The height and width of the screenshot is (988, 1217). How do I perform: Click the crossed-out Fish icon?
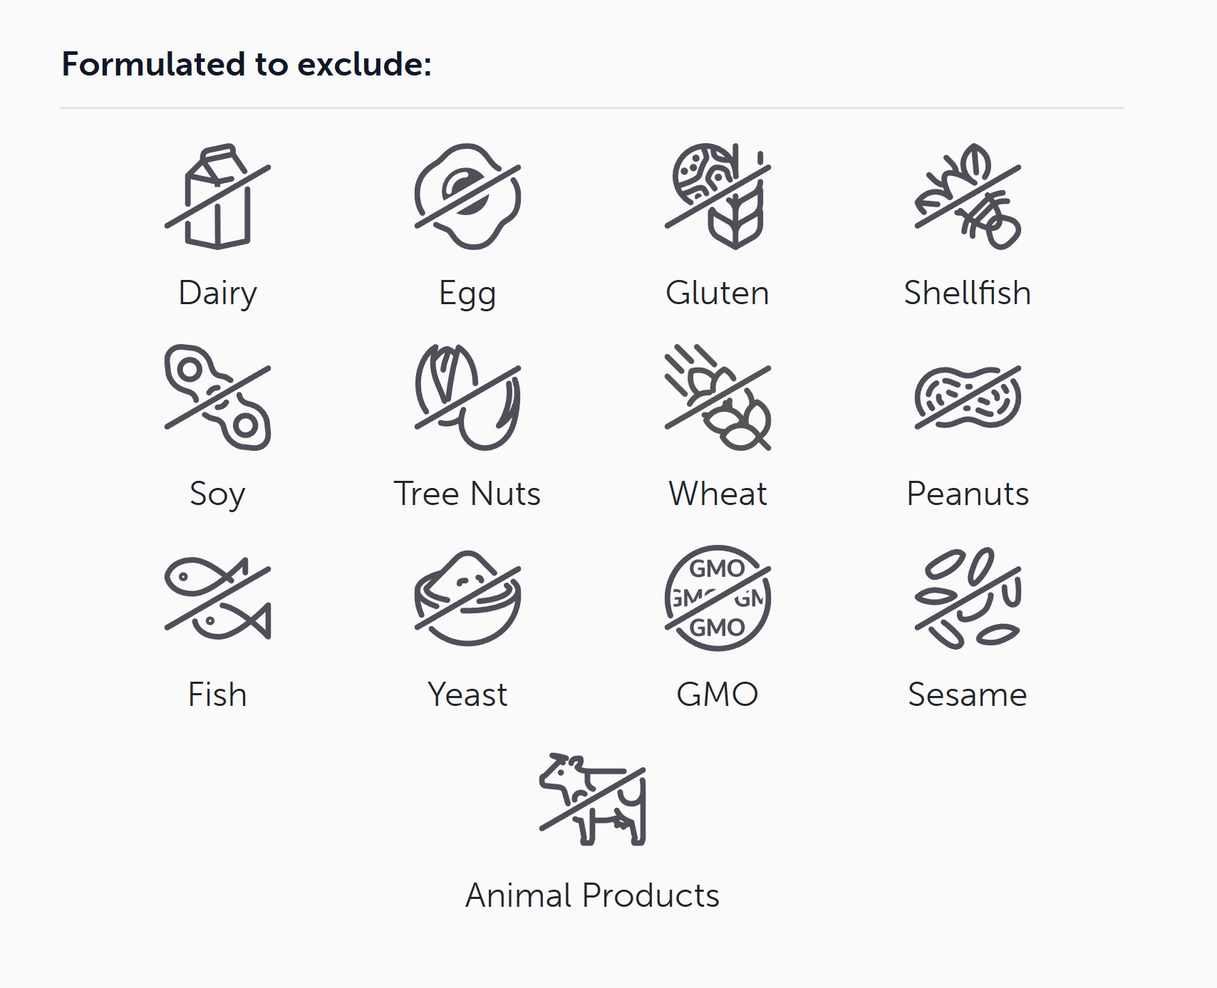tap(217, 598)
